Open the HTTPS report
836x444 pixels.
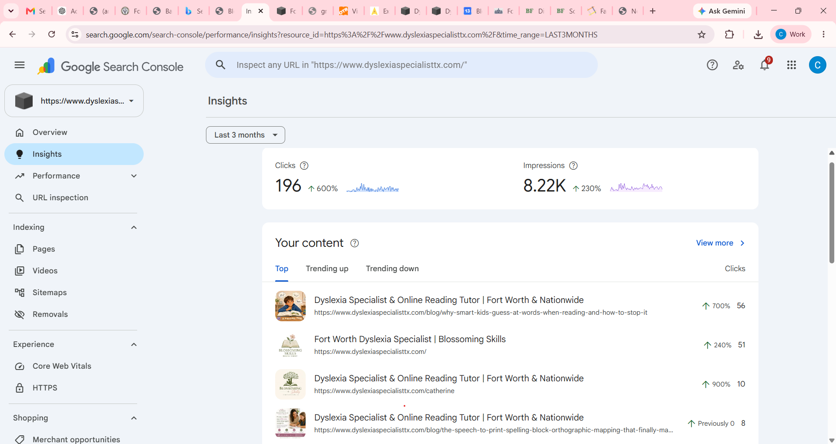click(74, 388)
